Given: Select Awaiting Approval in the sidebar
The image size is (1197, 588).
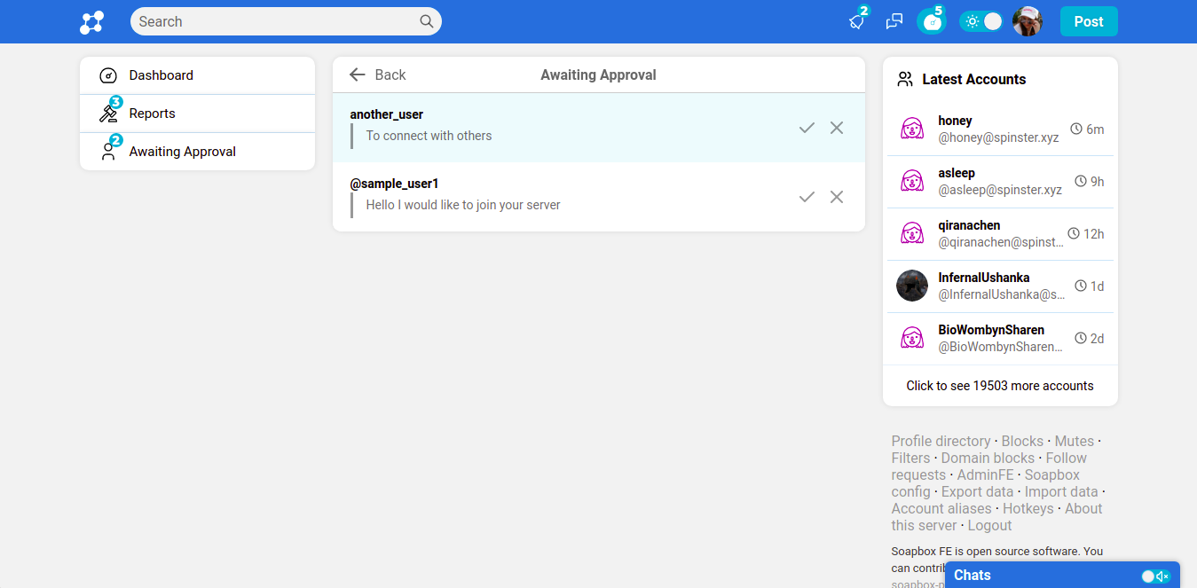Looking at the screenshot, I should (182, 152).
